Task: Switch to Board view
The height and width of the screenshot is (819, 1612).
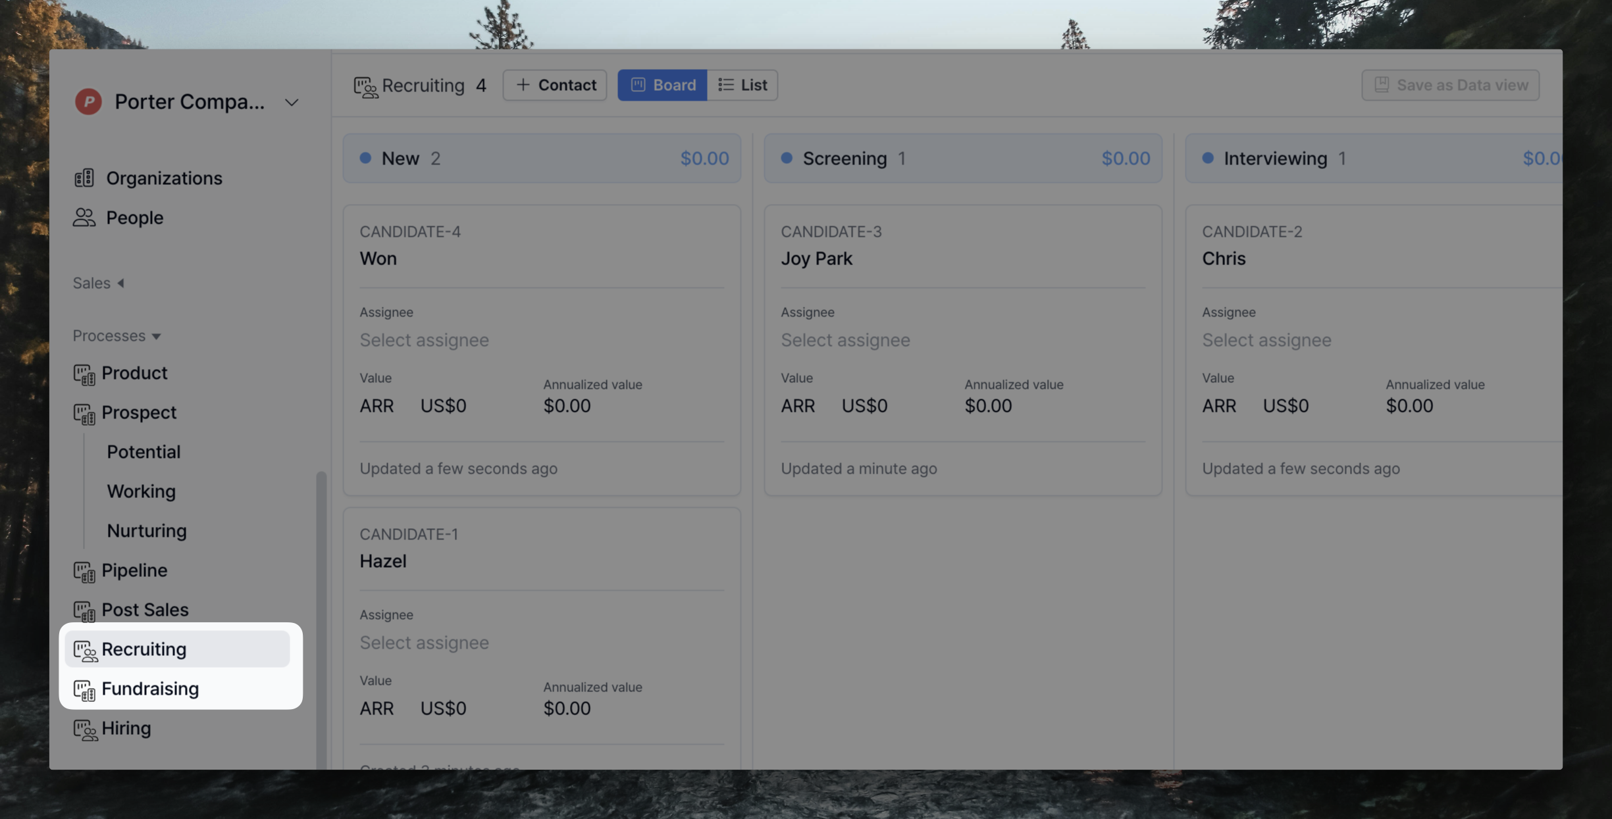Action: [x=662, y=85]
